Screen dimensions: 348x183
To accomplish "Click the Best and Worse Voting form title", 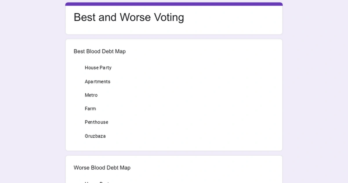I will tap(128, 17).
